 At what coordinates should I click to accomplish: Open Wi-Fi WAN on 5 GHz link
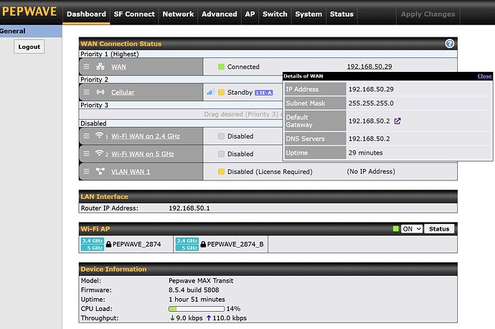[142, 154]
